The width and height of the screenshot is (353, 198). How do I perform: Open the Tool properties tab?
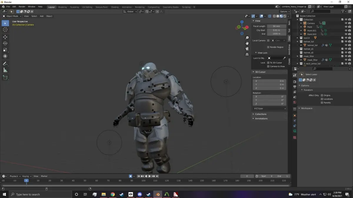[x=294, y=75]
